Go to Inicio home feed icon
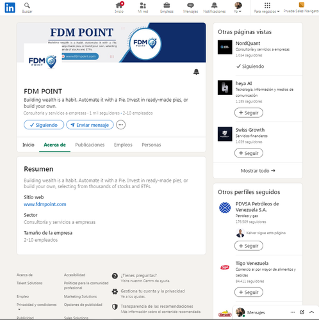The height and width of the screenshot is (320, 319). coord(119,8)
